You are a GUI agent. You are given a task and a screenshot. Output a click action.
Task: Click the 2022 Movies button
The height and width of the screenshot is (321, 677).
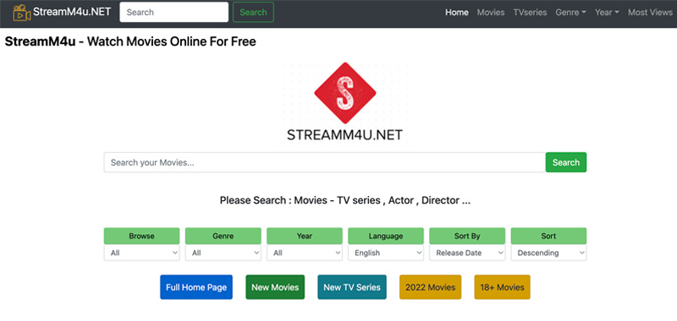click(x=430, y=287)
